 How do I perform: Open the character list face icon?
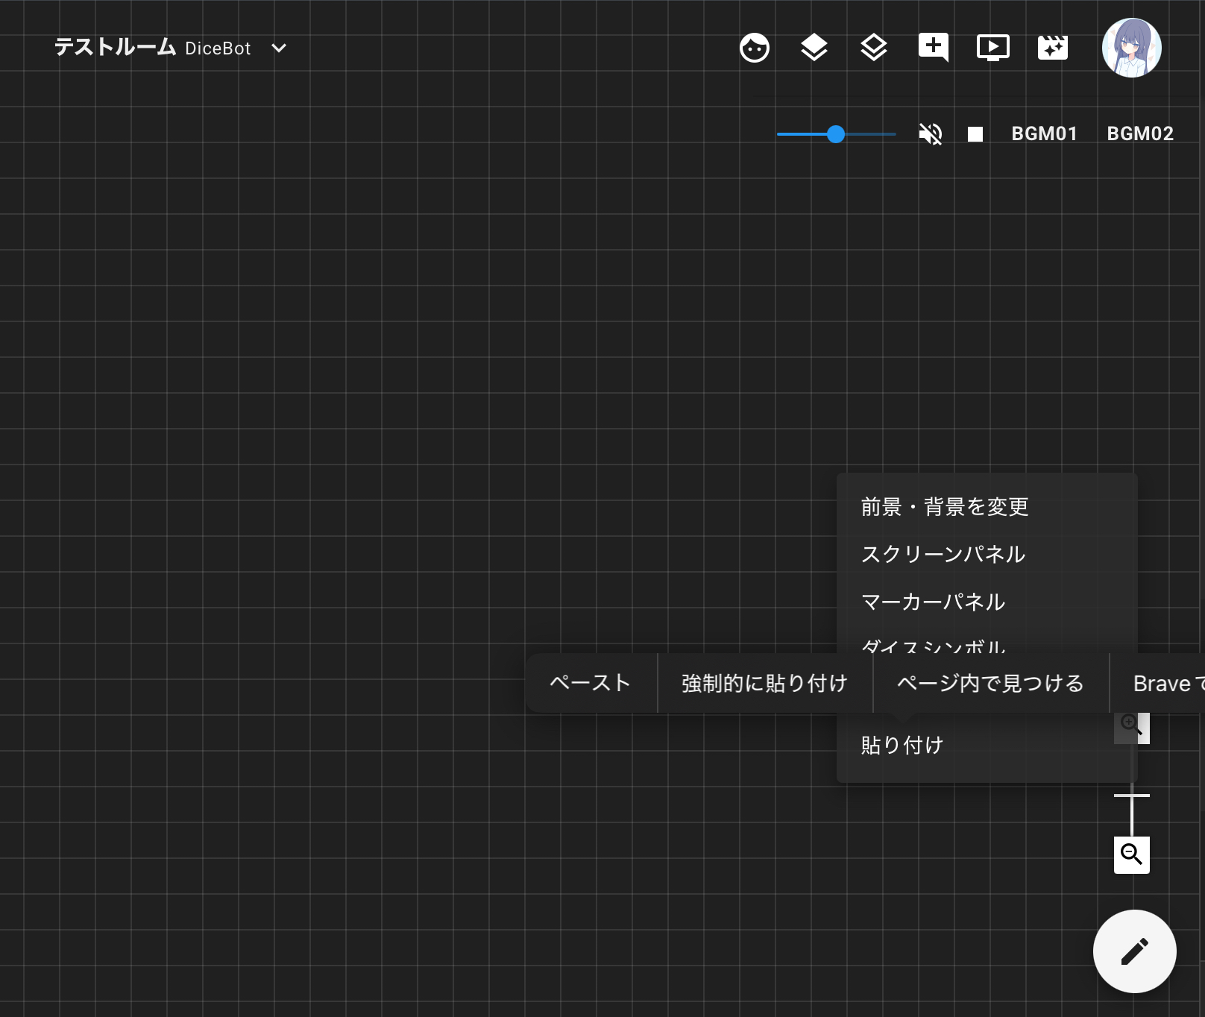coord(754,48)
